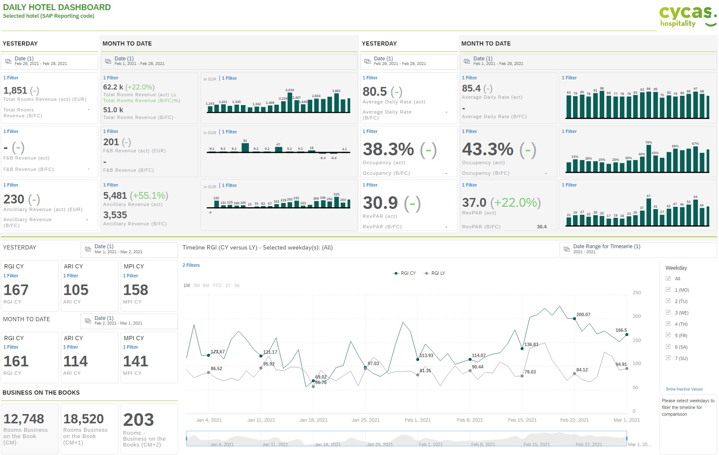Open 1 Filter link above 1,851 rooms revenue
Screen dimensions: 719x455
pos(11,78)
